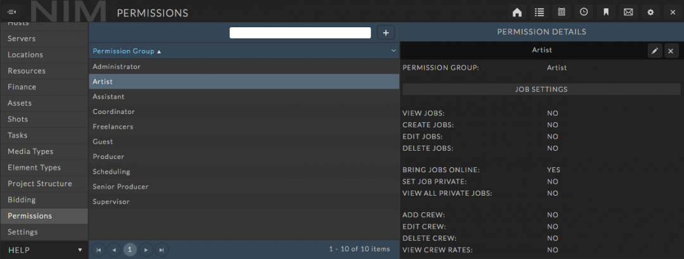Collapse the sidebar with the menu toggle
This screenshot has height=259, width=684.
11,12
